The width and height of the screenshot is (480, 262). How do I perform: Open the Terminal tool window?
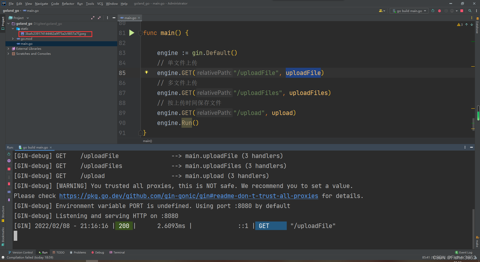117,252
